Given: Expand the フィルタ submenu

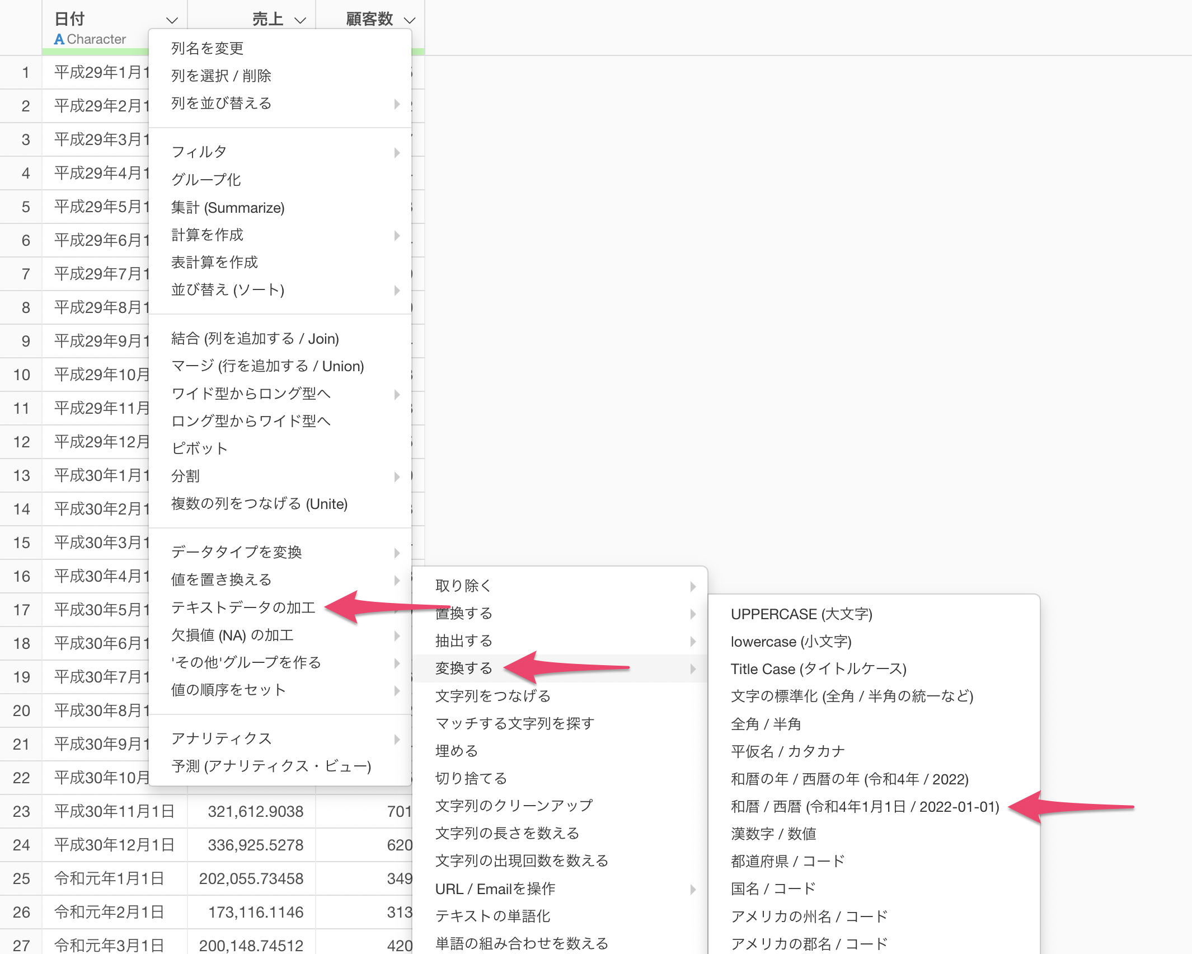Looking at the screenshot, I should [x=280, y=152].
